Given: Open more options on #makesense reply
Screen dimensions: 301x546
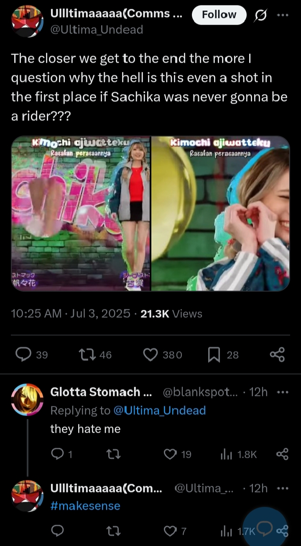Looking at the screenshot, I should point(283,488).
